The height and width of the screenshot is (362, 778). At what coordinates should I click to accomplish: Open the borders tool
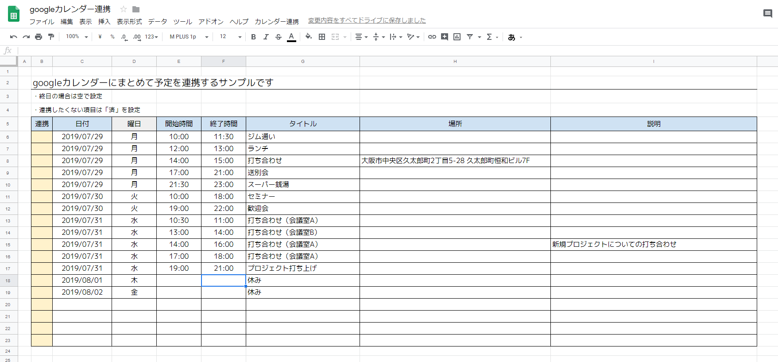322,37
